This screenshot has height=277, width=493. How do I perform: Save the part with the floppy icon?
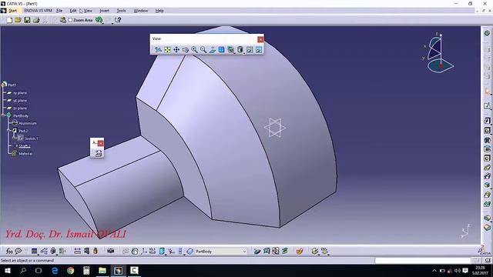[27, 20]
